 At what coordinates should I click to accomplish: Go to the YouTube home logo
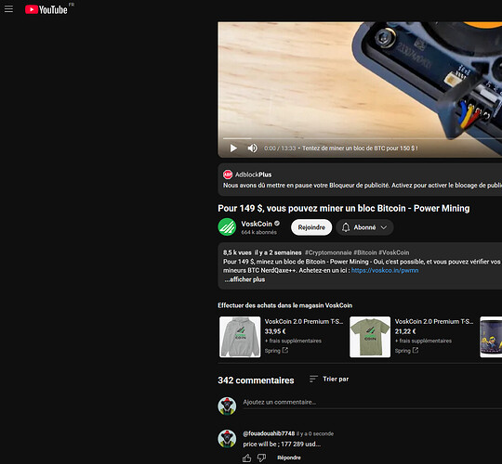pos(46,9)
